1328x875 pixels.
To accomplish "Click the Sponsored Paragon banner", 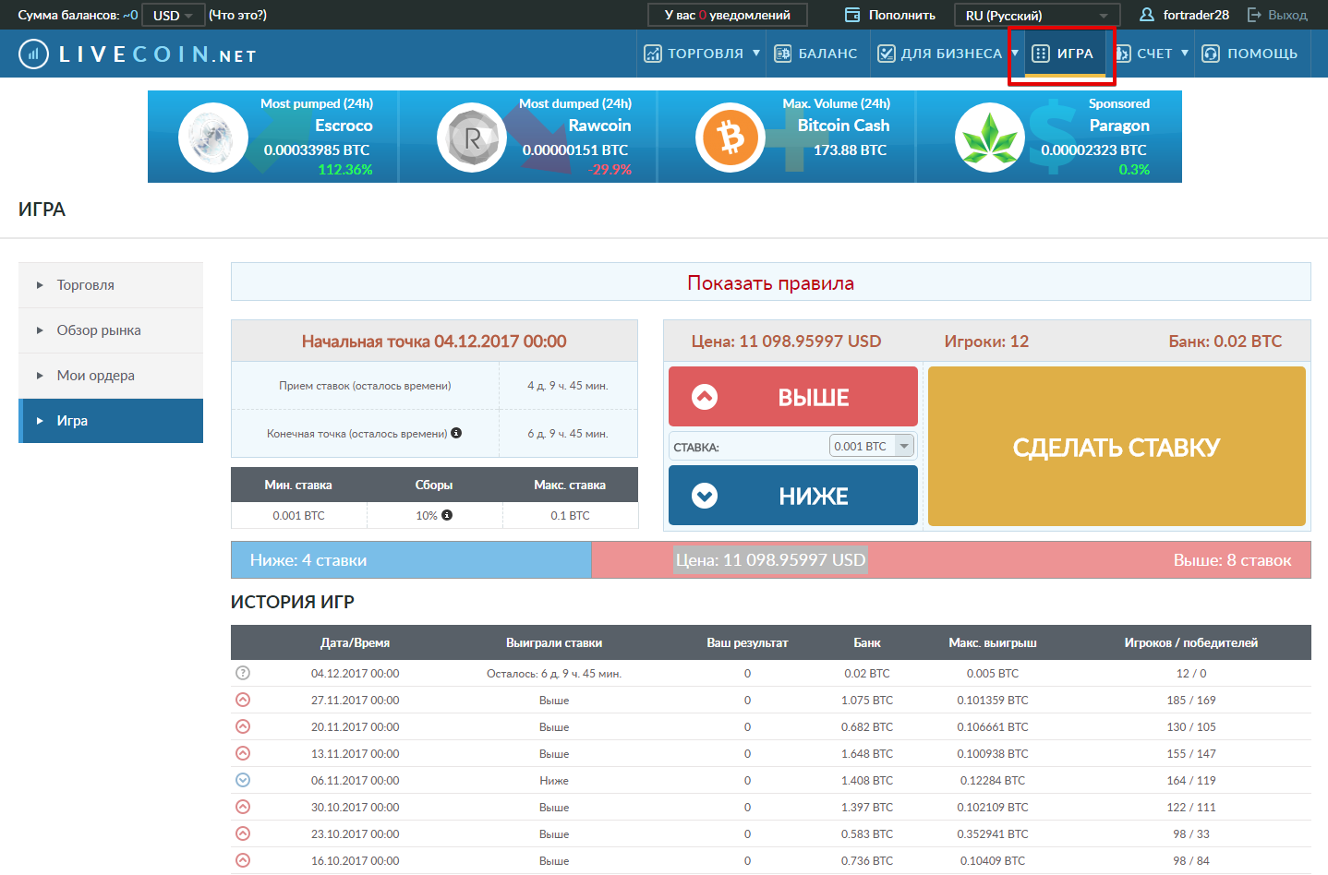I will click(1049, 137).
